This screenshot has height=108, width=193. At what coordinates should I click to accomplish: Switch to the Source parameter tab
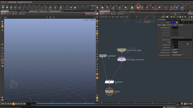point(159,25)
